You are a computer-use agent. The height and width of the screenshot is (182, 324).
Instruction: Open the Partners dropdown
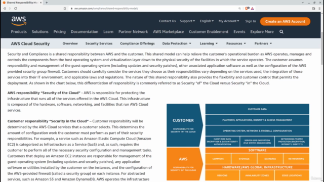[263, 43]
